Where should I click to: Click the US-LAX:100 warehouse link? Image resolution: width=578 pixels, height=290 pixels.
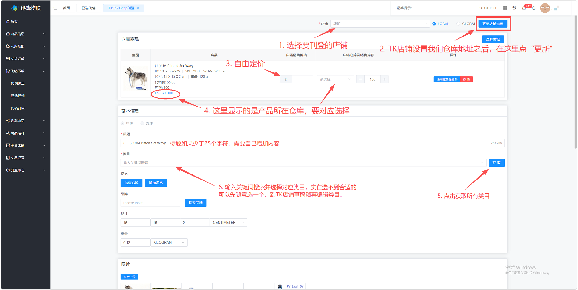tap(164, 93)
